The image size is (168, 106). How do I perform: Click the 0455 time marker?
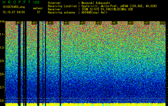[82, 23]
